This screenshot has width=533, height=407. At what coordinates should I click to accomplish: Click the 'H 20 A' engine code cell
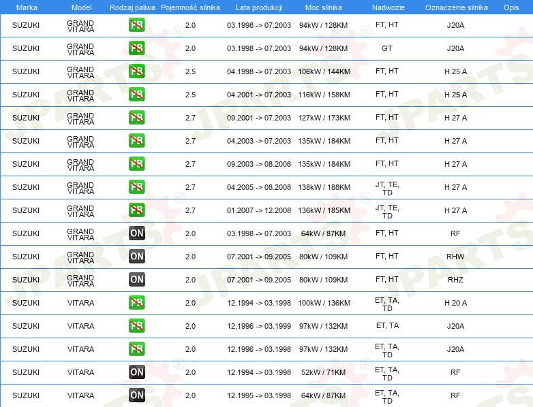coord(455,303)
